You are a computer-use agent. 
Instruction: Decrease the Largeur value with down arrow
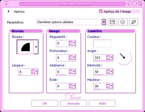pyautogui.click(x=33, y=73)
